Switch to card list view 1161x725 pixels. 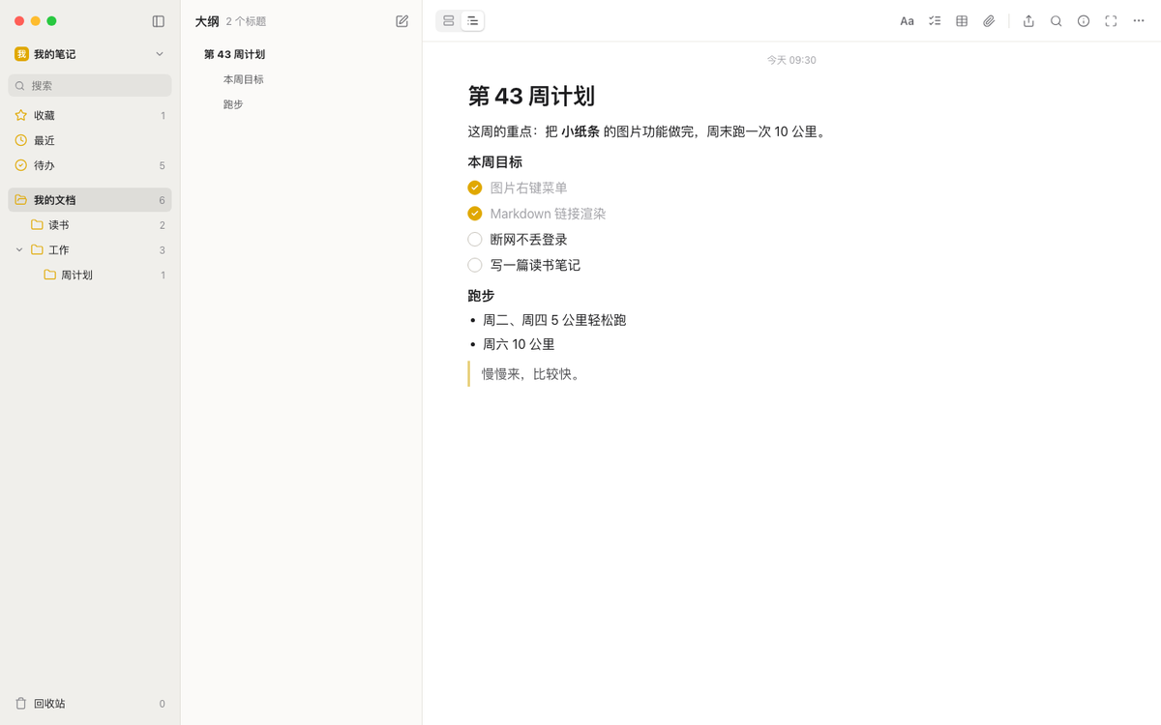449,21
